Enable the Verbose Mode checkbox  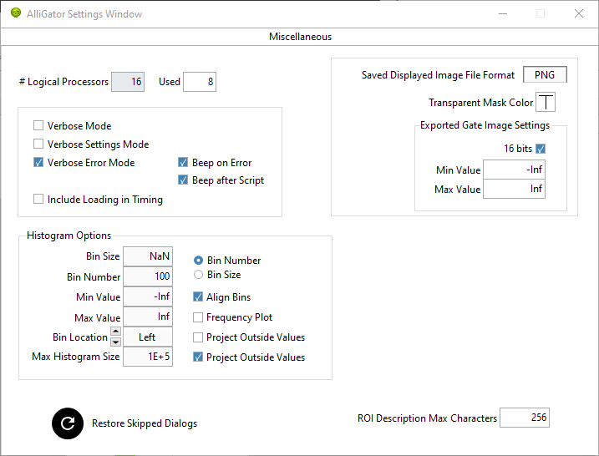(x=38, y=125)
